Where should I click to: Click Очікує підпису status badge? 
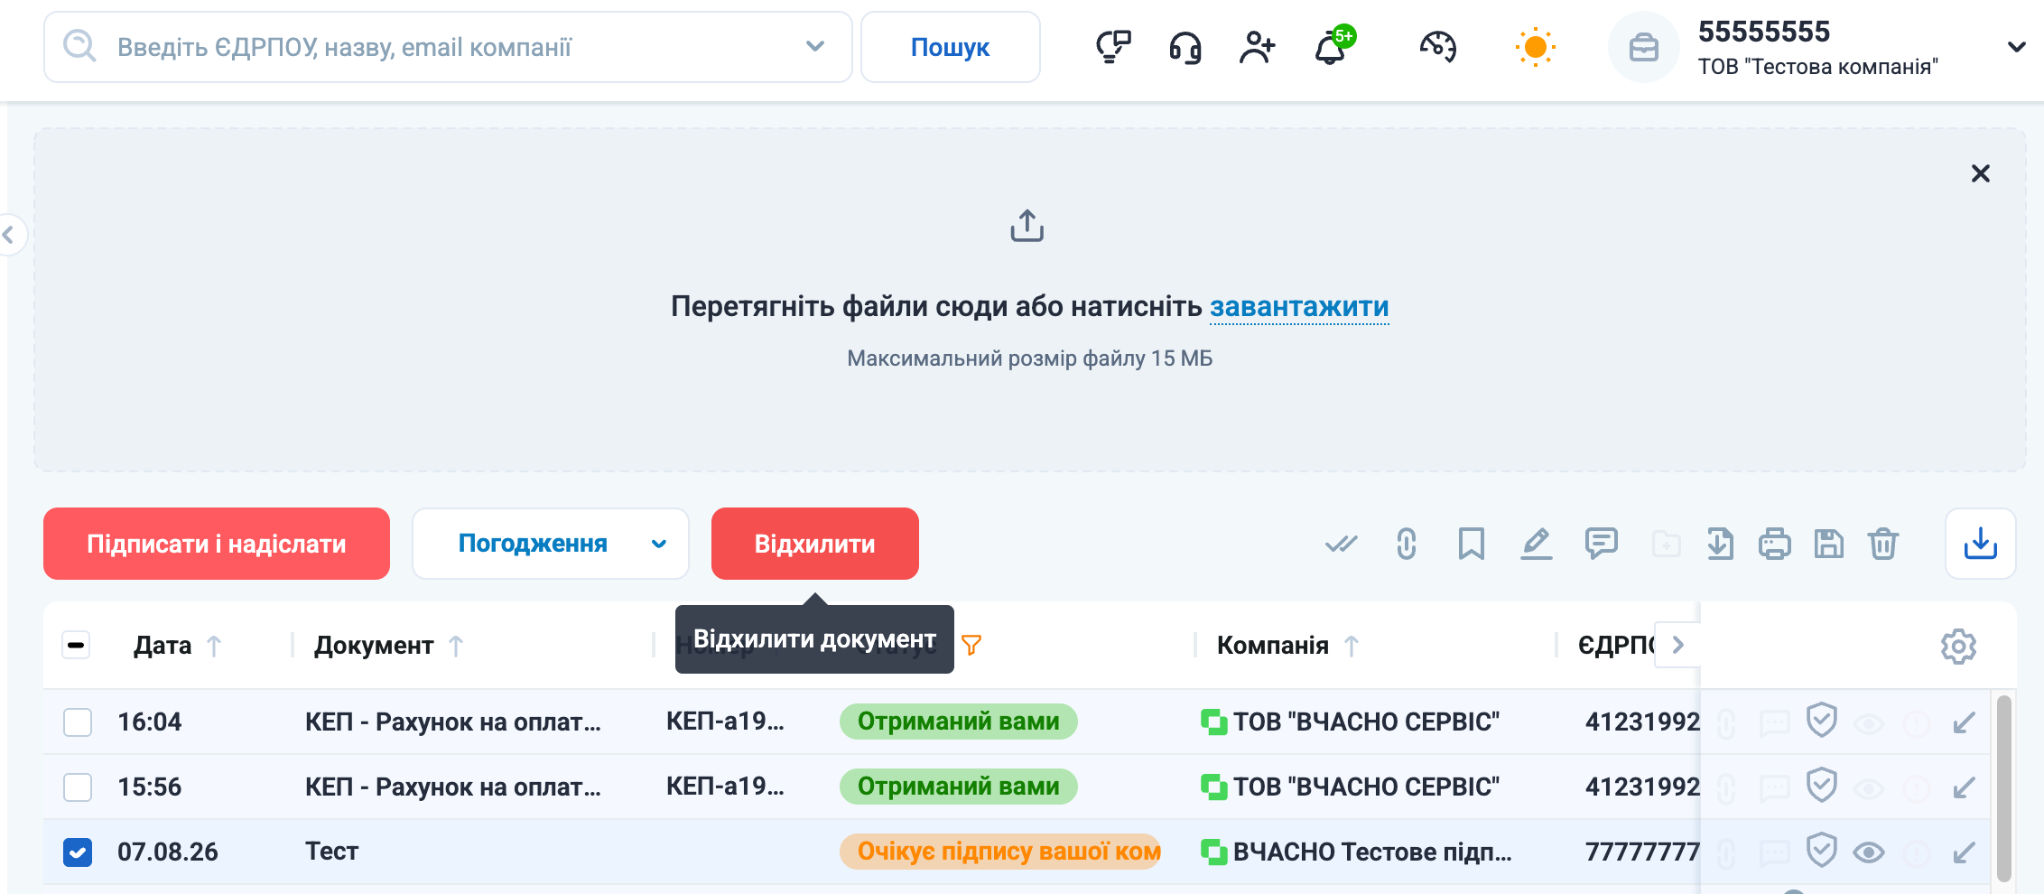tap(1000, 852)
